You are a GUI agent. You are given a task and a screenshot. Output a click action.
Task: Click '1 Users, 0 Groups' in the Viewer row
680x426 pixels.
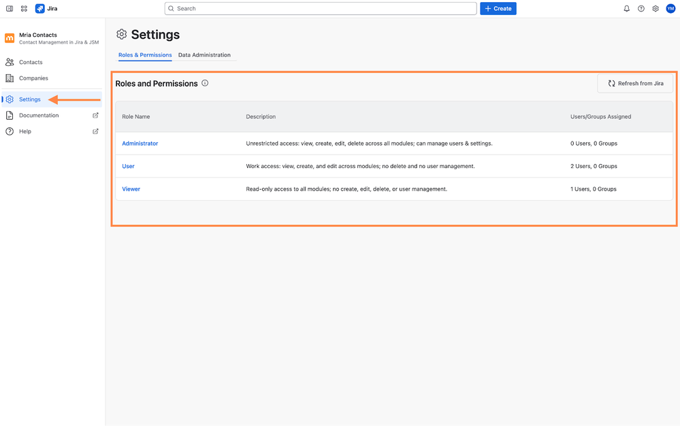pos(594,189)
